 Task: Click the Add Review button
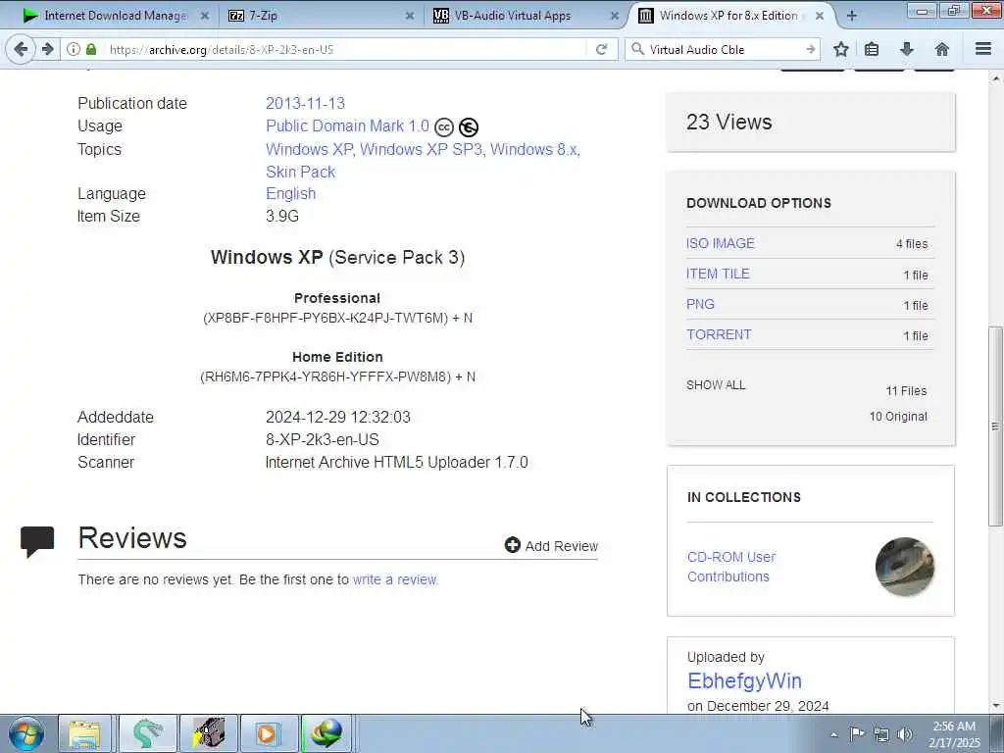click(551, 545)
